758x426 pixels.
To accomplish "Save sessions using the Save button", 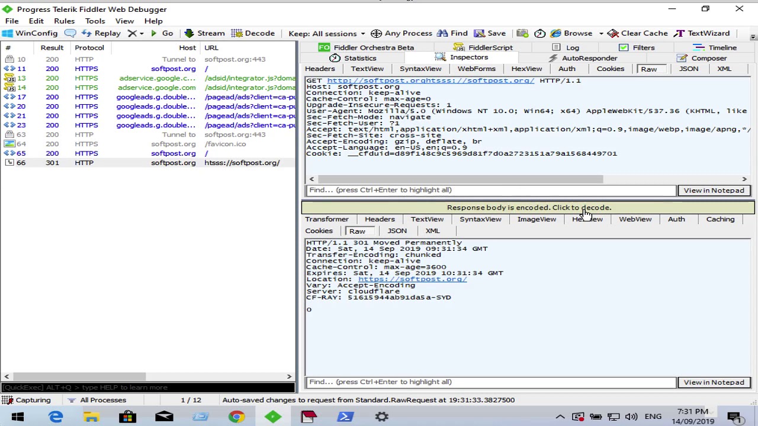I will click(490, 33).
